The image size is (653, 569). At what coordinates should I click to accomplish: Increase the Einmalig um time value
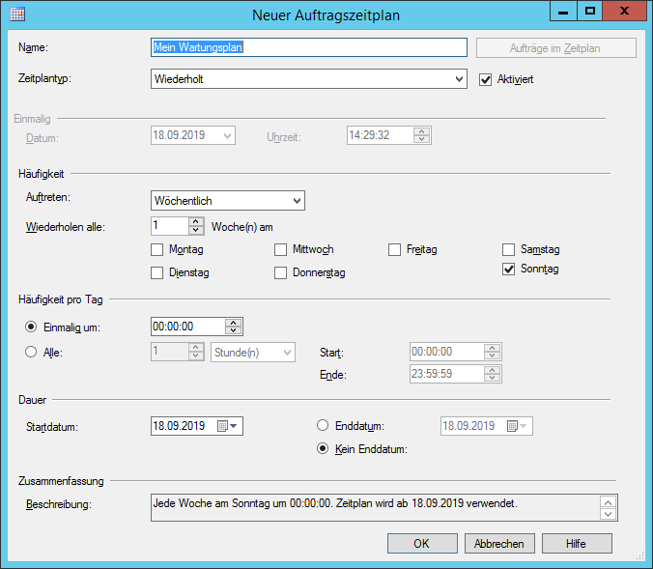tap(233, 322)
